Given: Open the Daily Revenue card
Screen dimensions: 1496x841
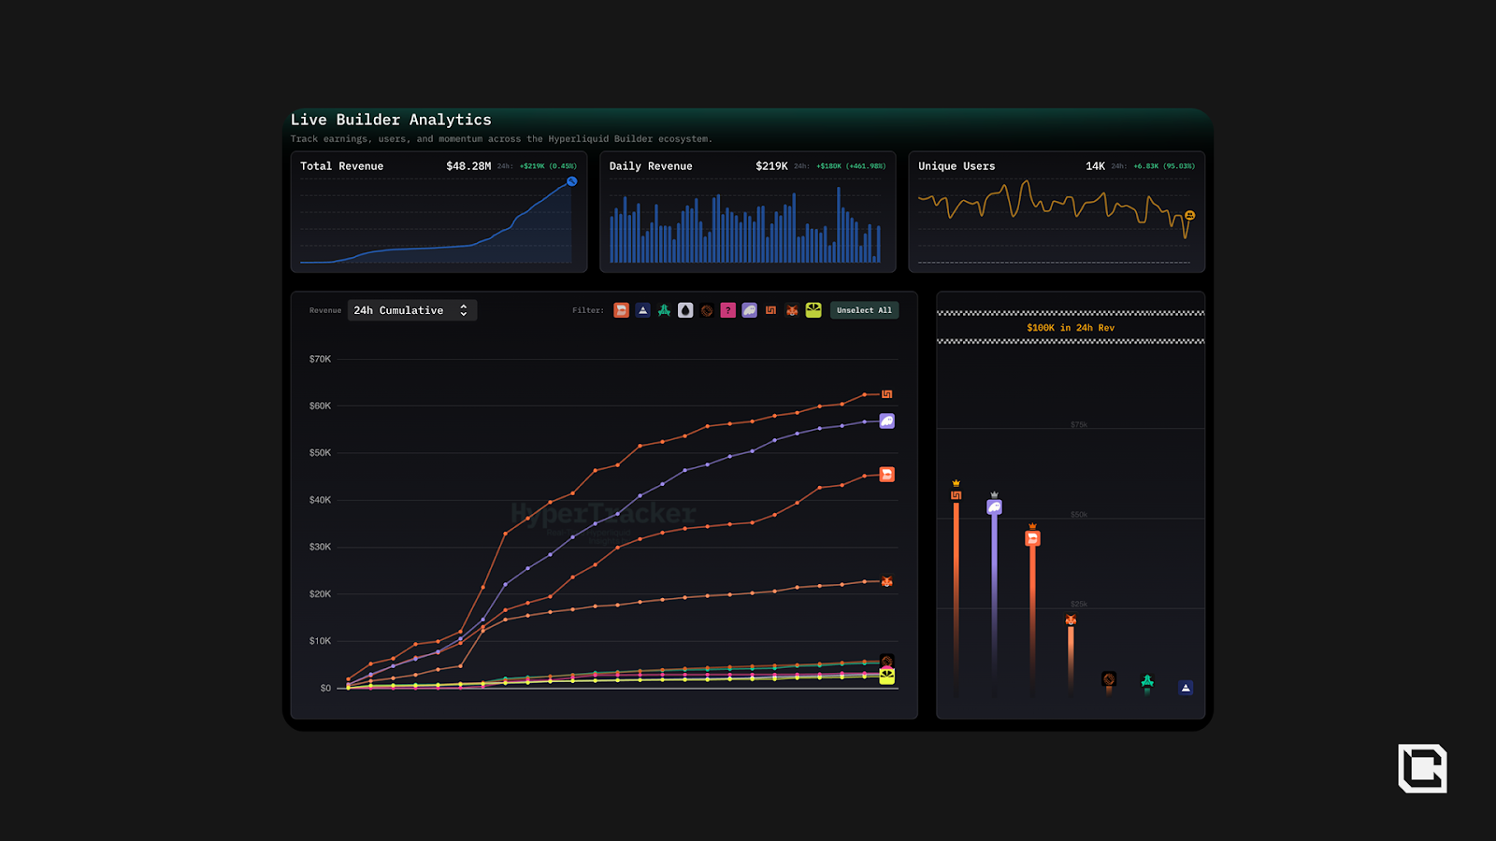Looking at the screenshot, I should 747,212.
